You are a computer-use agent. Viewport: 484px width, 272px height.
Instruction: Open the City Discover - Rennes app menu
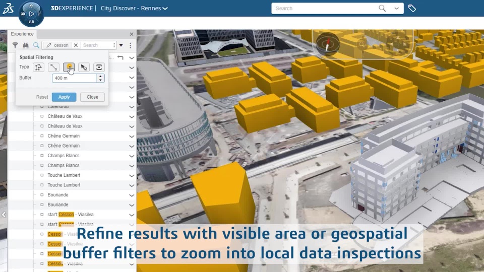(134, 9)
